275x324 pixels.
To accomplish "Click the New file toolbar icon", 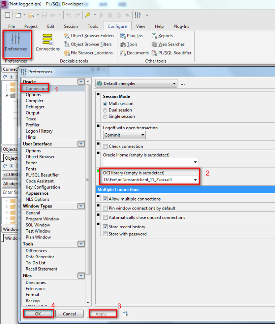I will [x=18, y=15].
